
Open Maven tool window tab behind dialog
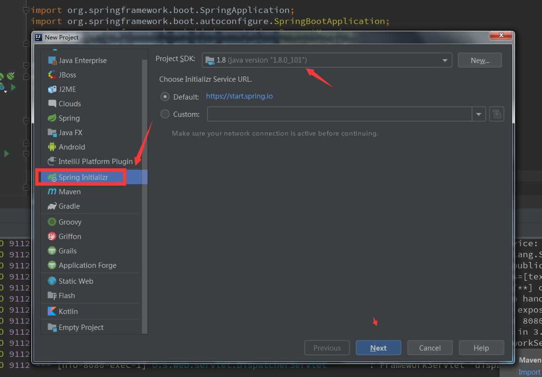coord(530,360)
